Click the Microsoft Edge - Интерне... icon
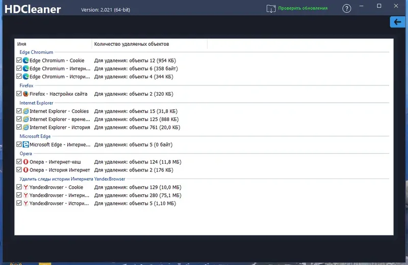Image resolution: width=408 pixels, height=265 pixels. tap(25, 144)
